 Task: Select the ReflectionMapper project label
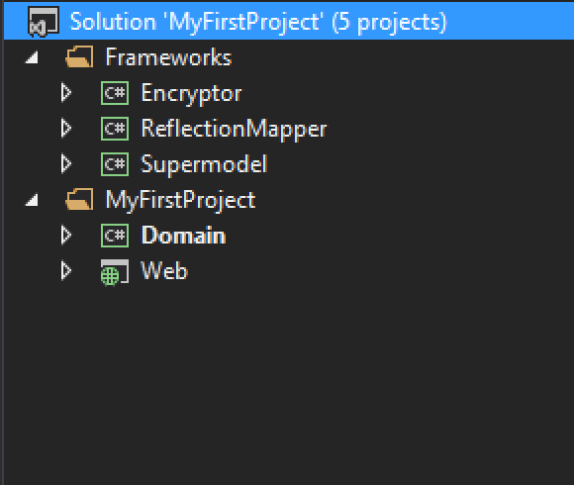234,129
